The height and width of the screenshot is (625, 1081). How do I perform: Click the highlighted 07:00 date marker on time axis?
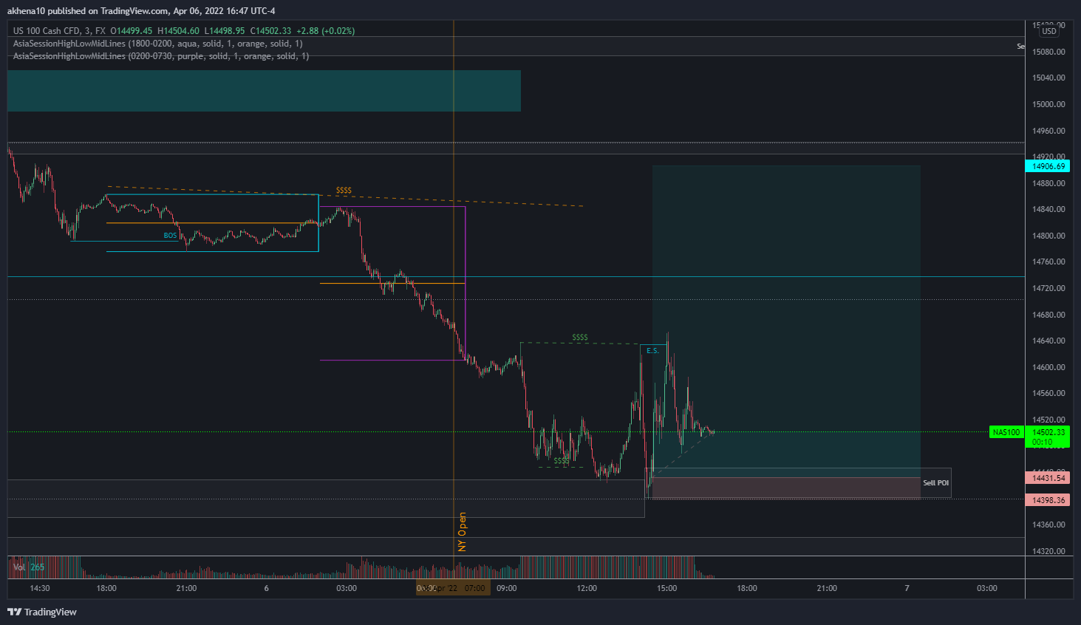point(453,588)
